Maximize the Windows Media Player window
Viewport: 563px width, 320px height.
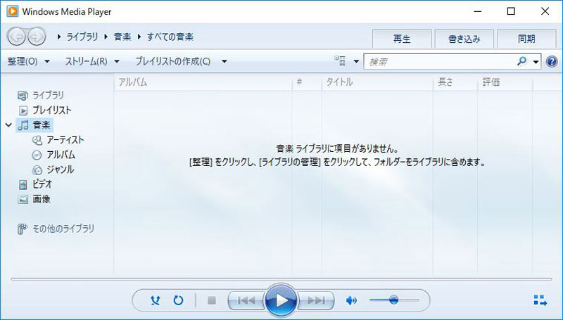tap(511, 11)
